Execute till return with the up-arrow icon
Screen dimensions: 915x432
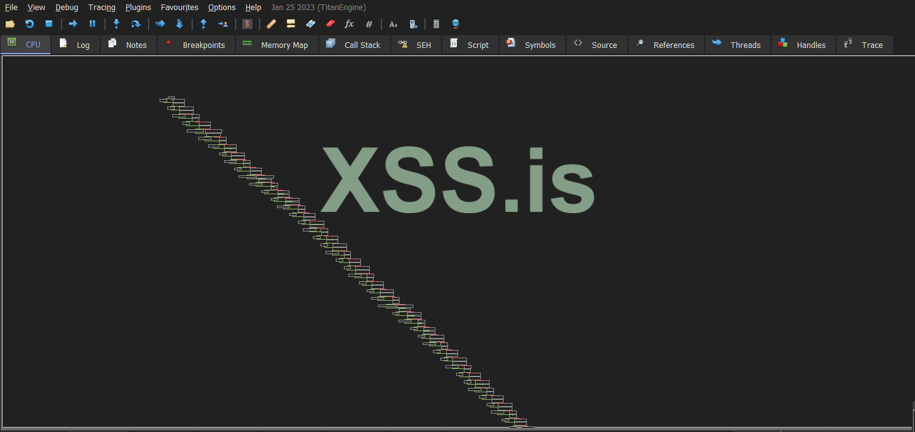point(203,24)
